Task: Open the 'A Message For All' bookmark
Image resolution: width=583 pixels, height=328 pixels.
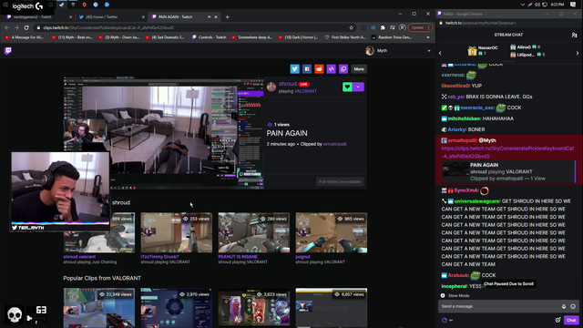Action: click(25, 37)
